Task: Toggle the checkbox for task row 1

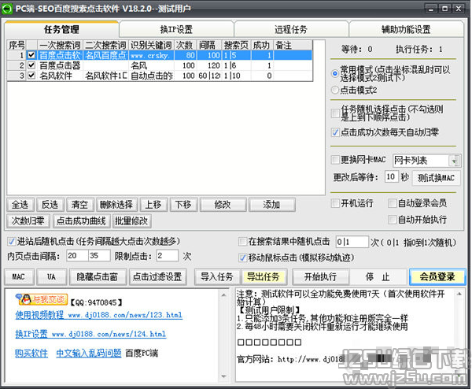Action: tap(31, 56)
